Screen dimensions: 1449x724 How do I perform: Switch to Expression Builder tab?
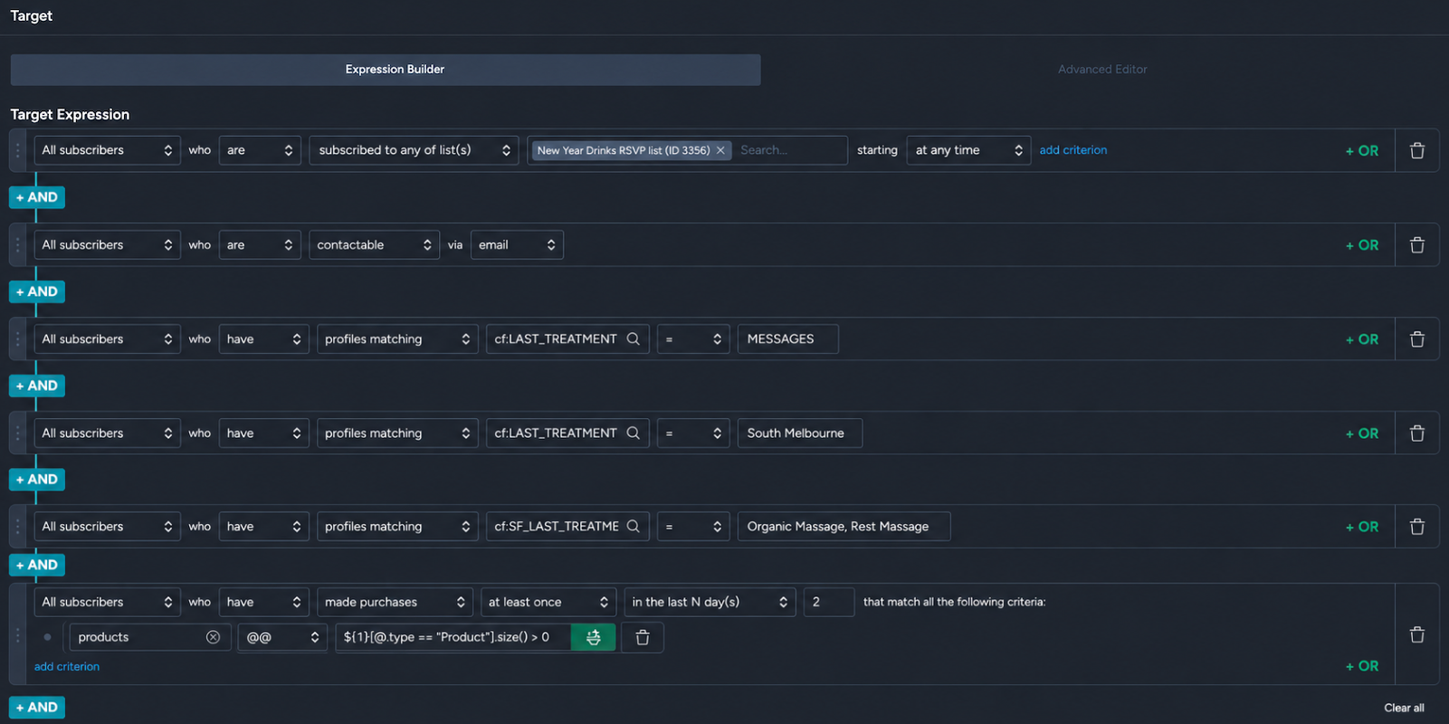[x=386, y=70]
